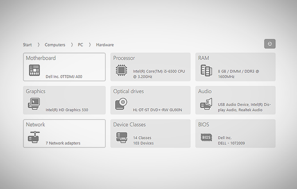Image resolution: width=297 pixels, height=189 pixels.
Task: Click text 'DELL - 1072009'
Action: (231, 143)
